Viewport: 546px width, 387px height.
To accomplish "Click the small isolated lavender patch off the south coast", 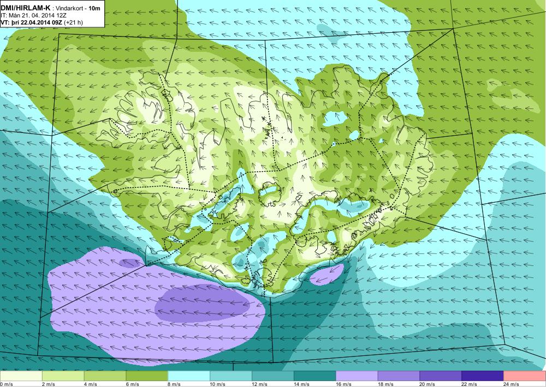I will 327,275.
